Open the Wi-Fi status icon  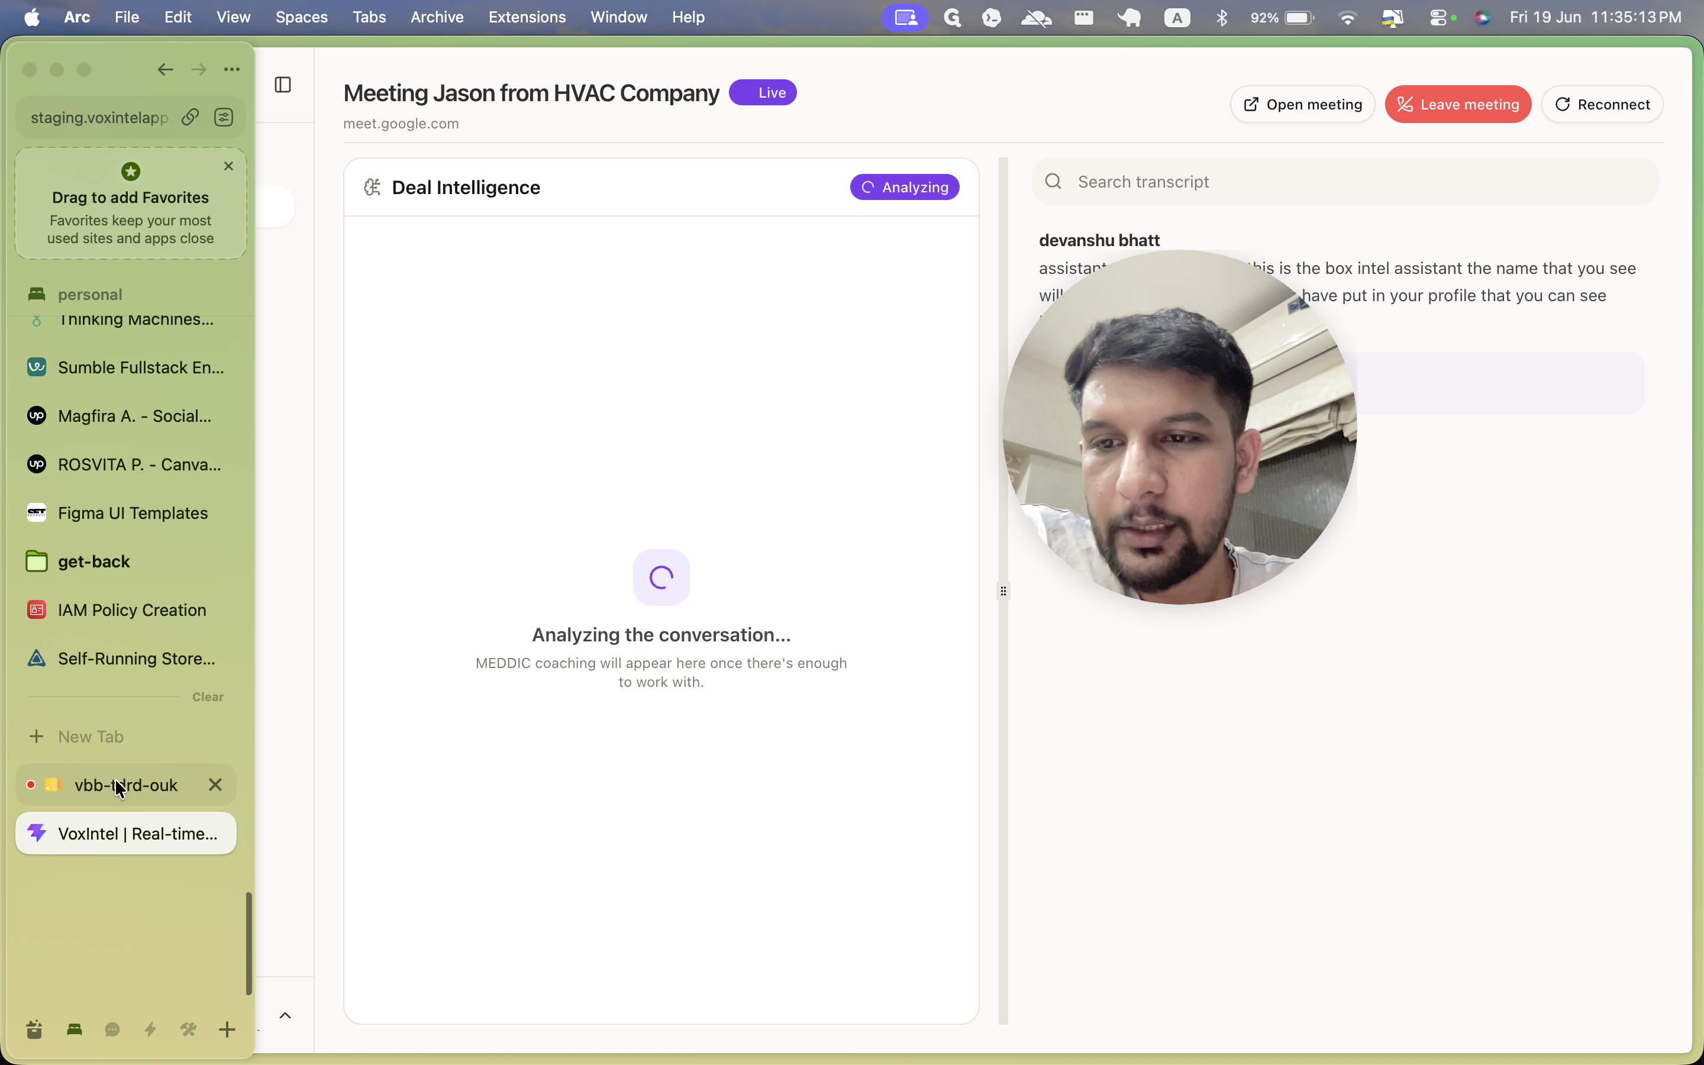(1347, 17)
